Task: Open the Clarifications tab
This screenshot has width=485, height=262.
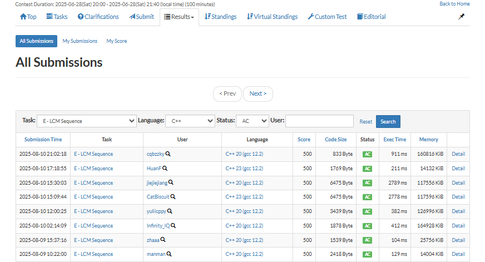Action: [x=98, y=17]
